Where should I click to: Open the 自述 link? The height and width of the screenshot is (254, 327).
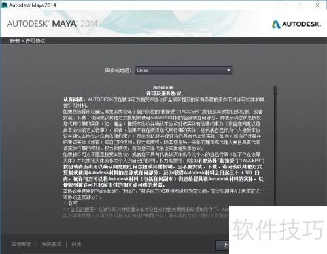(x=77, y=244)
